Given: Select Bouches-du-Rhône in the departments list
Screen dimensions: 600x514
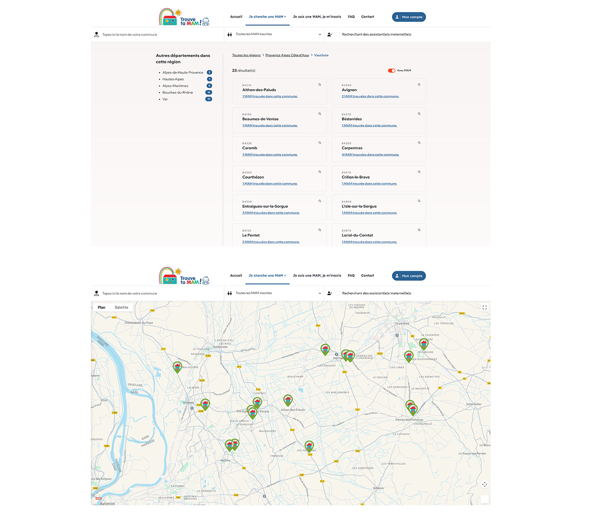Looking at the screenshot, I should coord(177,93).
